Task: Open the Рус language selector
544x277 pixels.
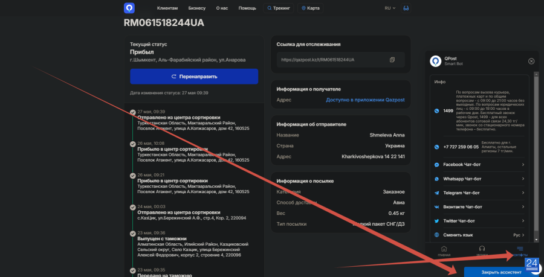Action: click(x=519, y=235)
